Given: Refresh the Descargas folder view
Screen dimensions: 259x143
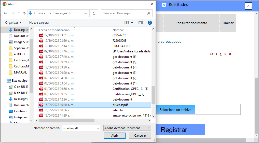Looking at the screenshot, I should tap(94, 13).
